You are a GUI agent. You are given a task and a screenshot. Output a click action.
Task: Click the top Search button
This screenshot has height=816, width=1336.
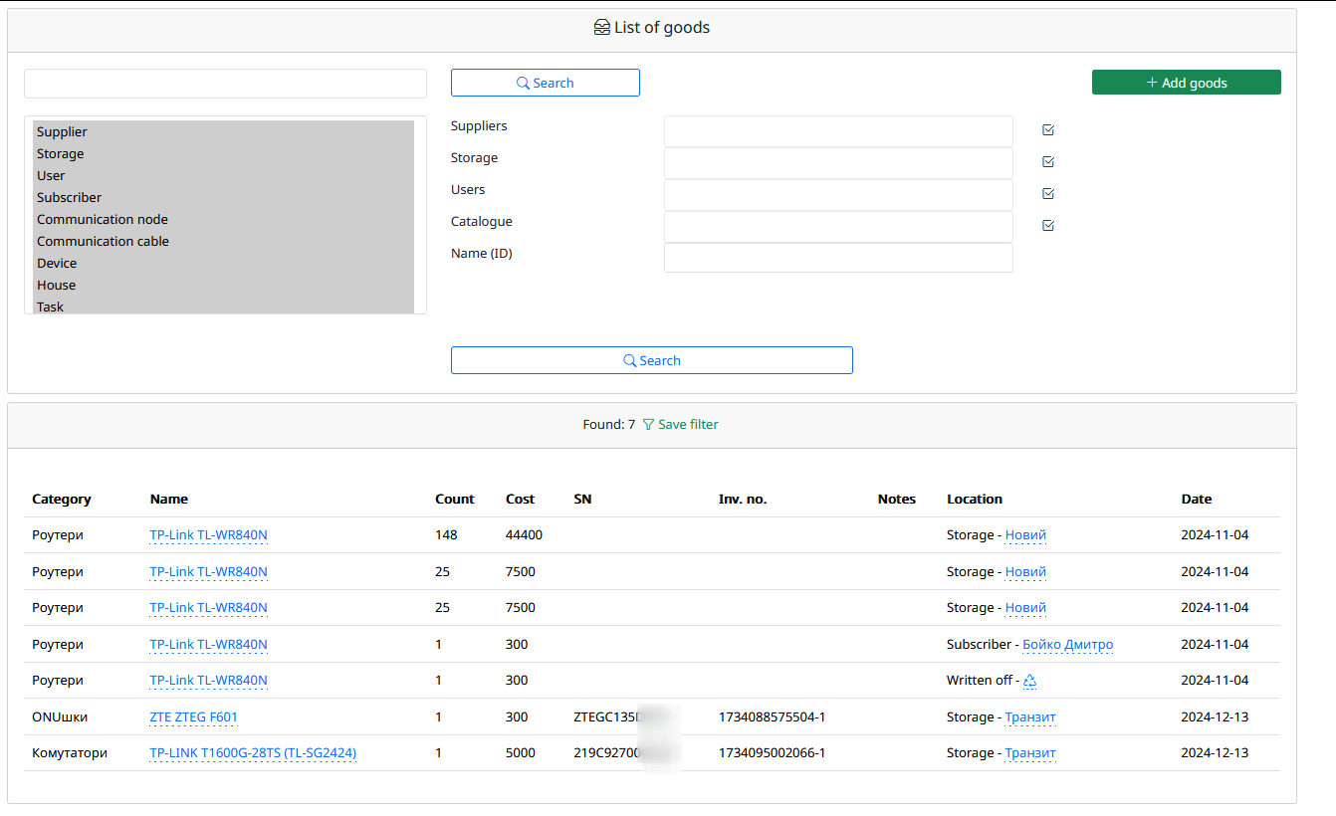coord(546,83)
